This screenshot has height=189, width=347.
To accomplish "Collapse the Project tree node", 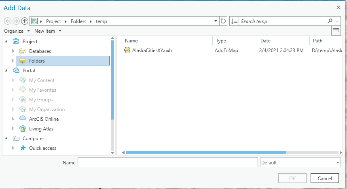I will [x=6, y=41].
